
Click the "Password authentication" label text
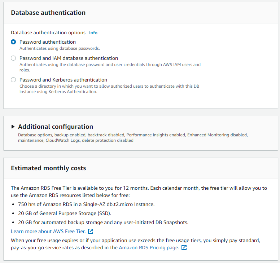(48, 42)
